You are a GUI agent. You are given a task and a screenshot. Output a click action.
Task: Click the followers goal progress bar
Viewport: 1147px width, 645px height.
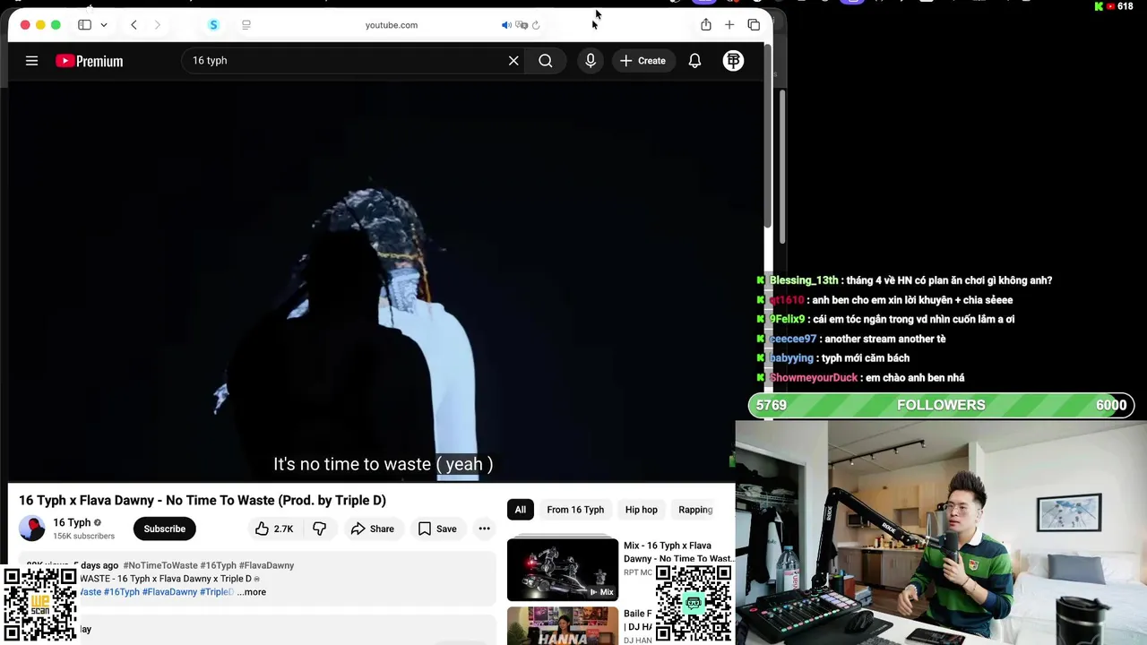pyautogui.click(x=941, y=405)
